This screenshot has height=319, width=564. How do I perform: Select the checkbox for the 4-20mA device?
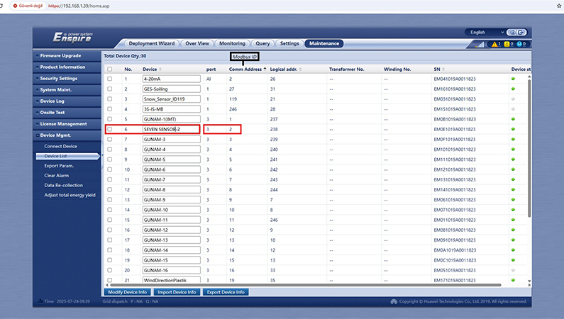(109, 79)
